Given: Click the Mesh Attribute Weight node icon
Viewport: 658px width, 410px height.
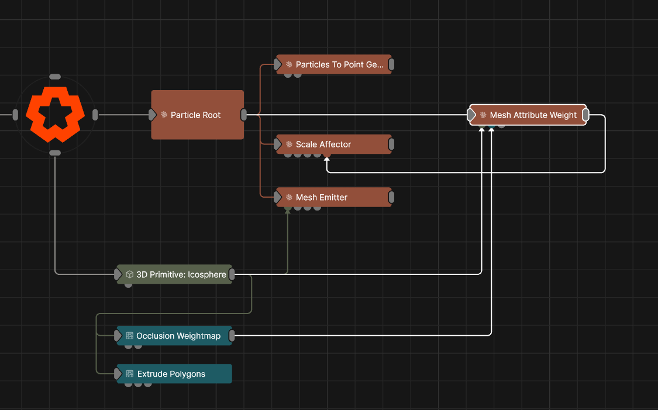Looking at the screenshot, I should (483, 115).
